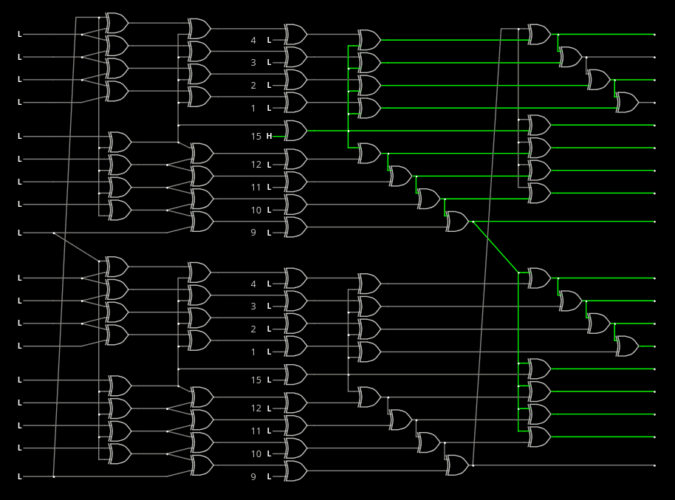Viewport: 675px width, 500px height.
Task: Toggle the L input labeled 12 in upper circuit
Action: [269, 165]
